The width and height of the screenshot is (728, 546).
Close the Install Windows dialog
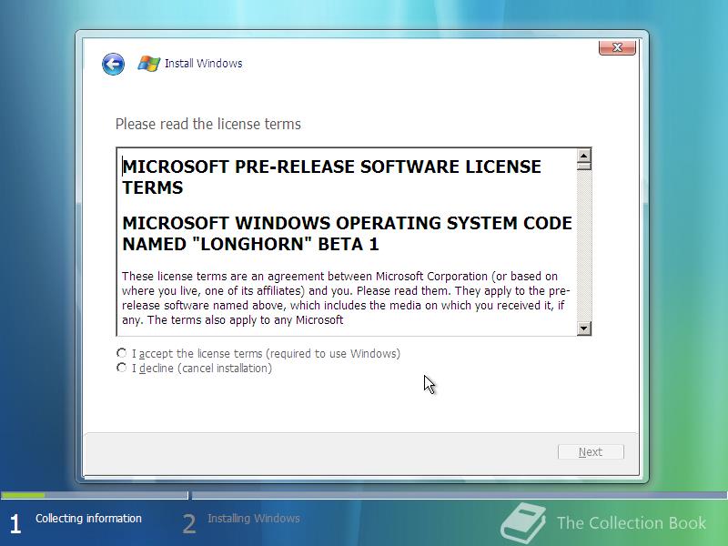[617, 47]
